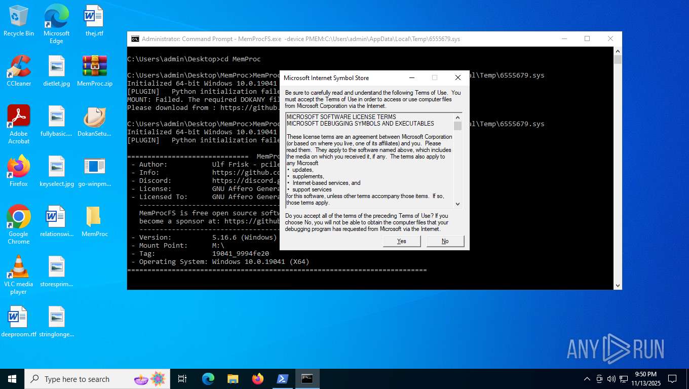Open Firefox from the taskbar
Image resolution: width=689 pixels, height=389 pixels.
pyautogui.click(x=258, y=379)
